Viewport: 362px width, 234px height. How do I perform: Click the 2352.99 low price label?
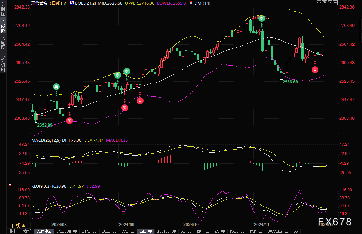(45, 125)
